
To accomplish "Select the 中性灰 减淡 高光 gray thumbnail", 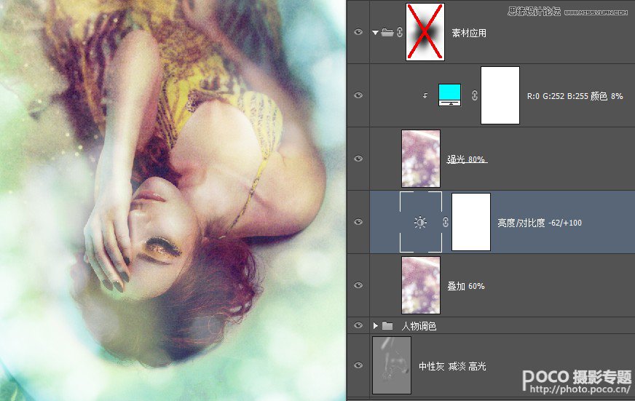I will (392, 365).
